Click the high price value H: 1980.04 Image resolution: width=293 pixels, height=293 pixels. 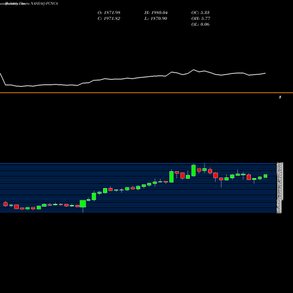(x=156, y=13)
